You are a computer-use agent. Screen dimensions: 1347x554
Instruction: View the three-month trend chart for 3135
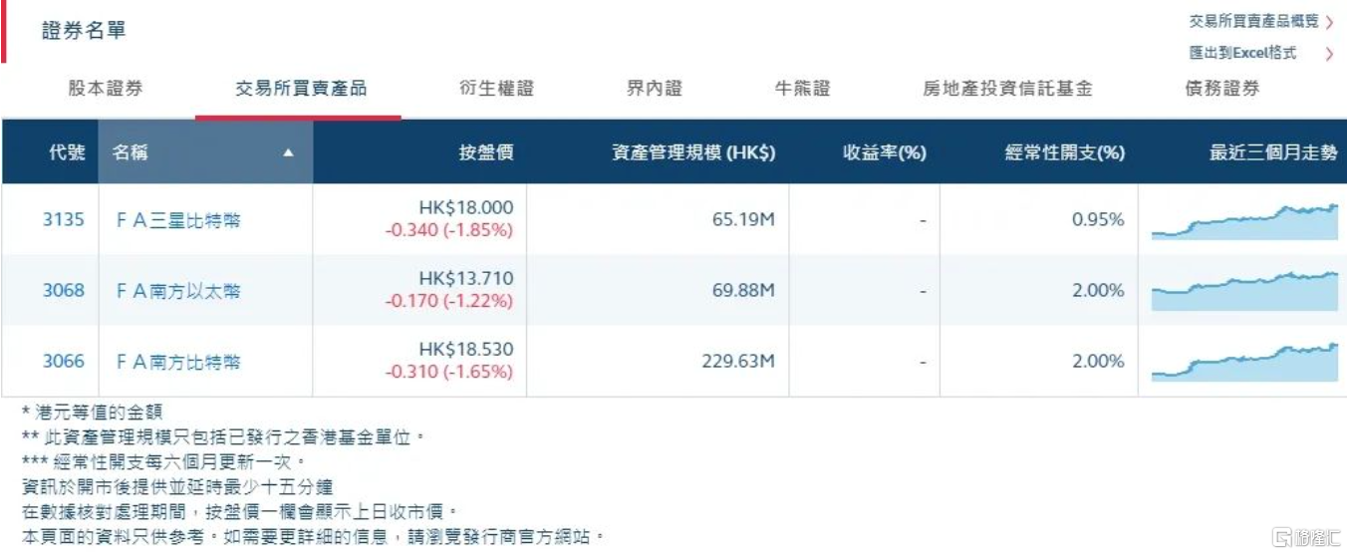coord(1244,221)
